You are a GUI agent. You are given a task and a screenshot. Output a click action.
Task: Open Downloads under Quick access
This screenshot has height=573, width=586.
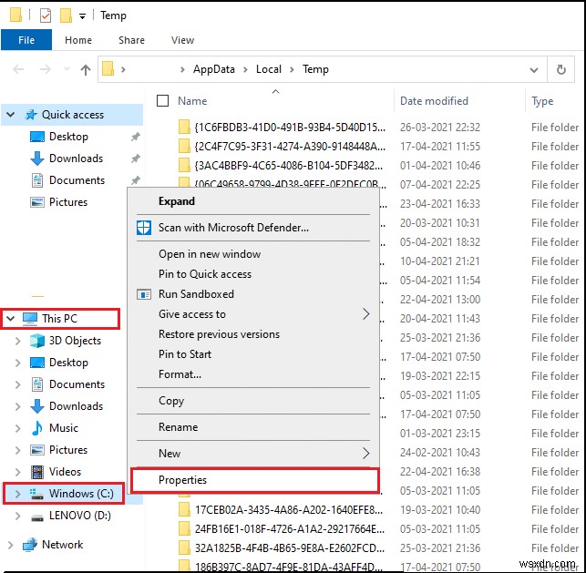(x=76, y=158)
